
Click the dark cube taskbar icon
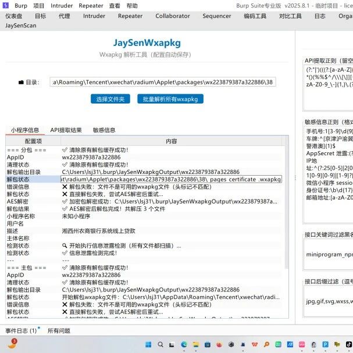click(231, 344)
